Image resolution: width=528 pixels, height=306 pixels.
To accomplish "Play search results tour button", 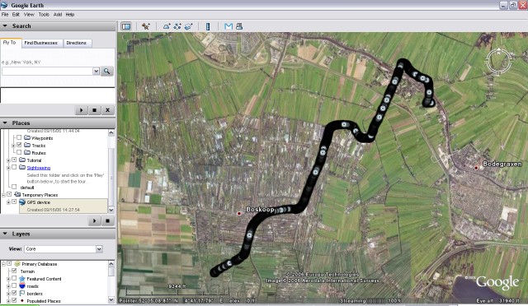I will (81, 110).
